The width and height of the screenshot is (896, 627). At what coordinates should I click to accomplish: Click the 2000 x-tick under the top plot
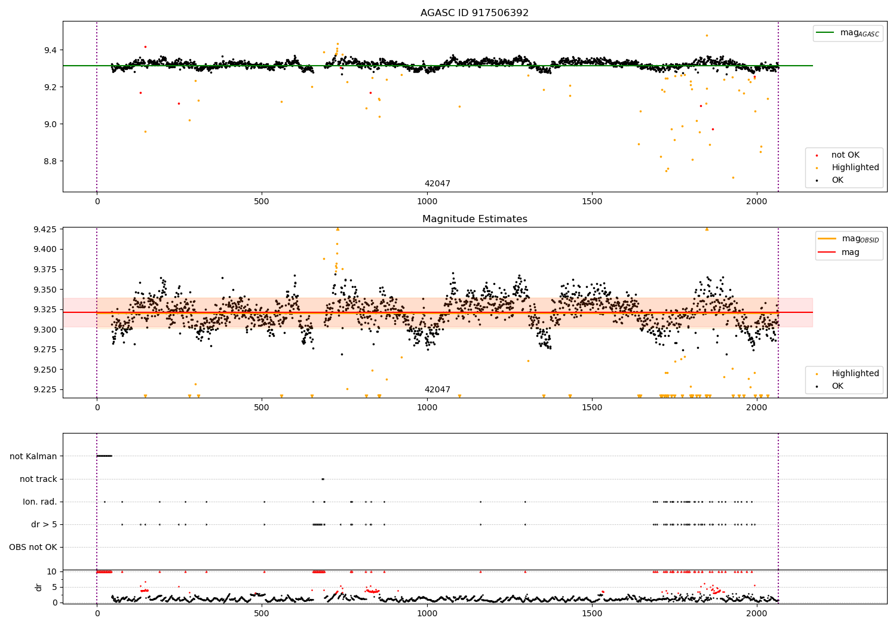pyautogui.click(x=757, y=202)
